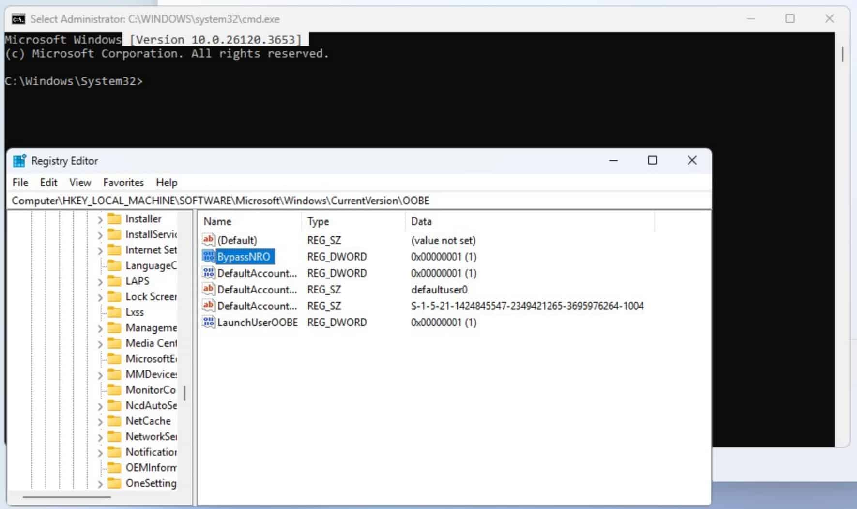Viewport: 857px width, 509px height.
Task: Expand the Manageme key
Action: tap(100, 328)
